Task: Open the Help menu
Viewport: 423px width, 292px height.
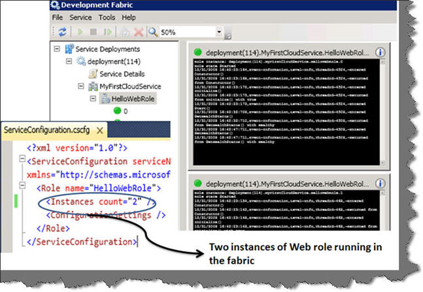Action: [129, 18]
